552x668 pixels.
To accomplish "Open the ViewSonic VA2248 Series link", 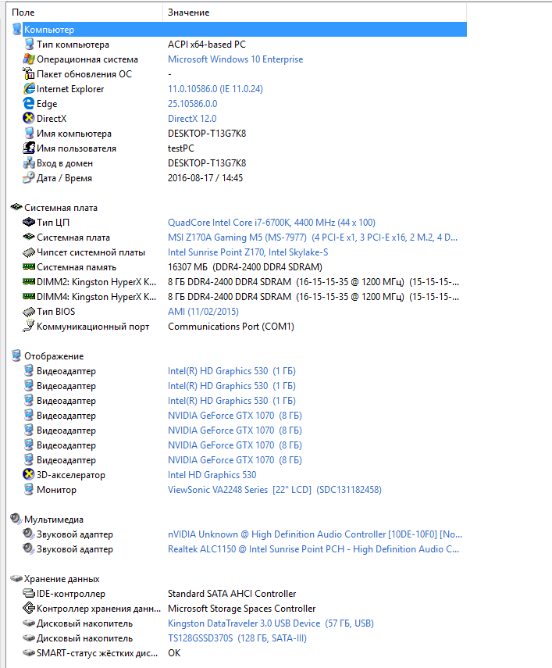I will point(275,490).
